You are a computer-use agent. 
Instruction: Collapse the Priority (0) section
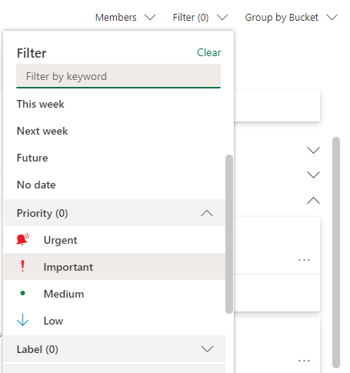pyautogui.click(x=115, y=213)
